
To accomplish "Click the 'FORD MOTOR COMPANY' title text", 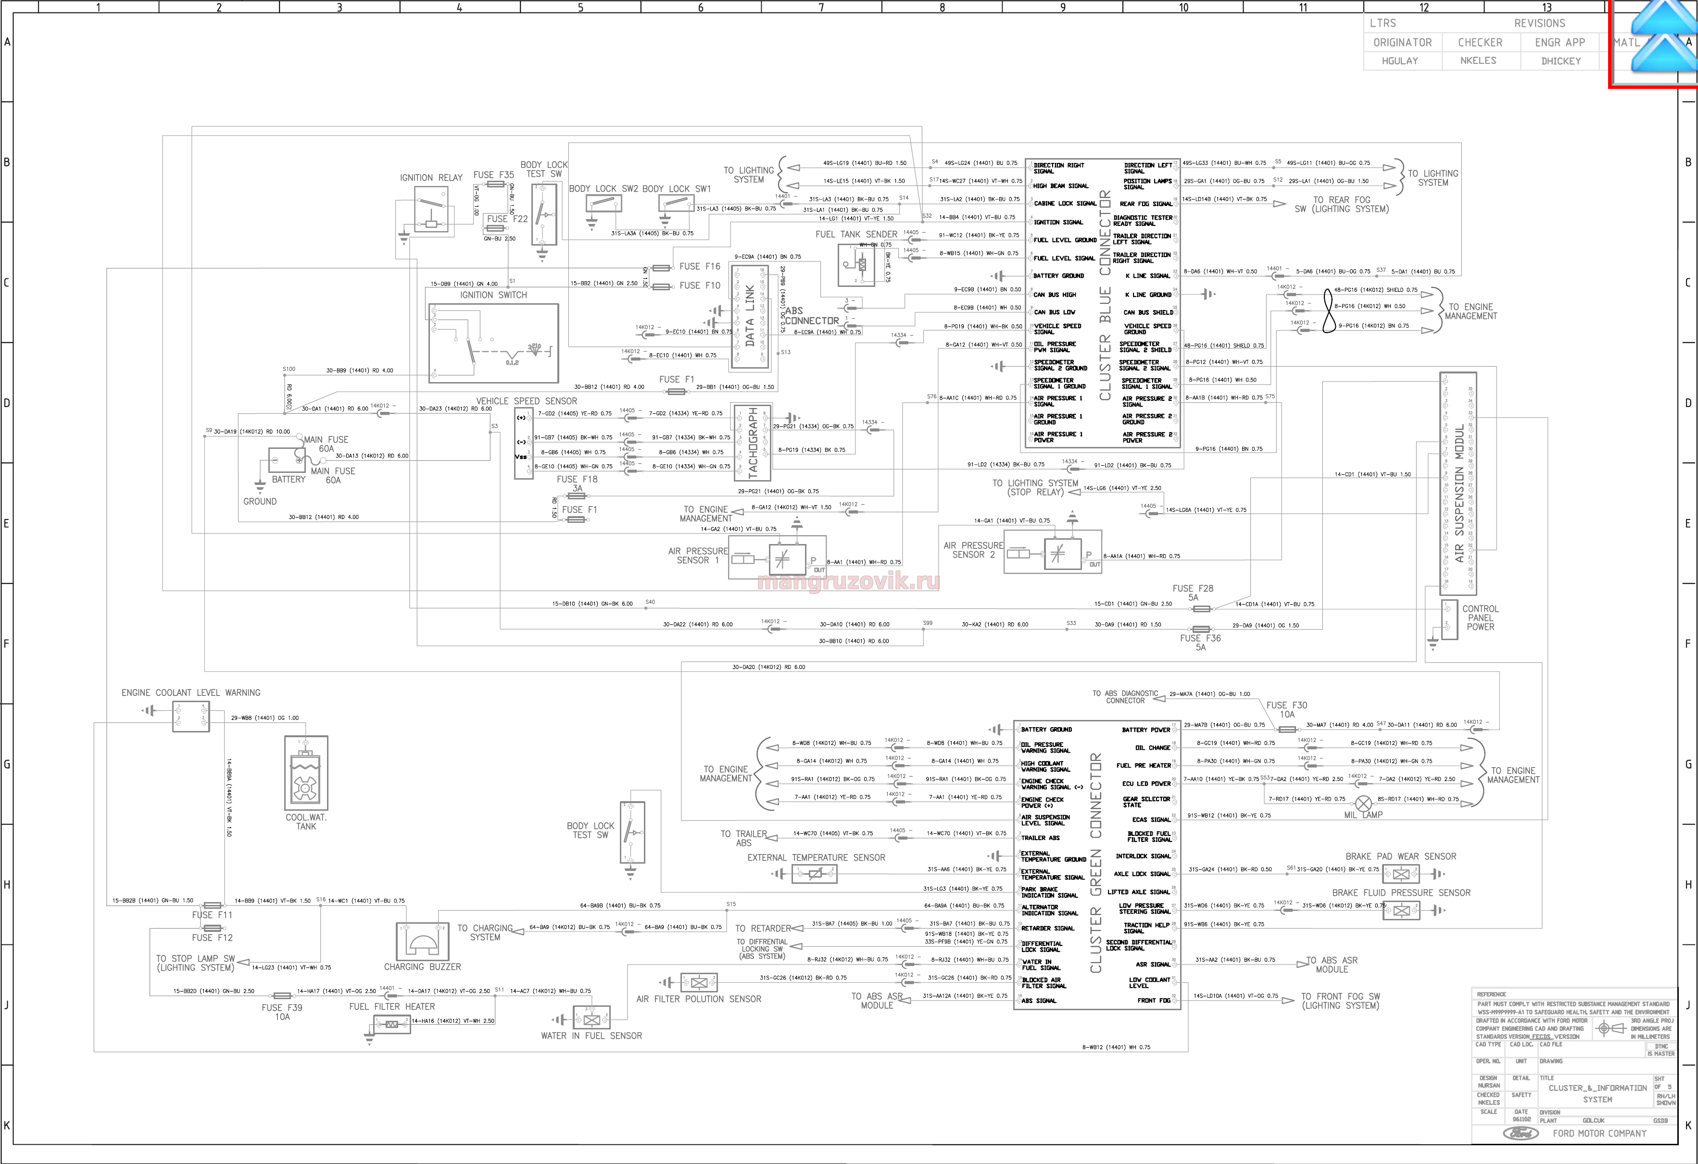I will 1599,1133.
